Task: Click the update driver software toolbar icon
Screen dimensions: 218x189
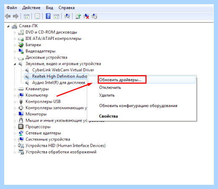Action: point(78,16)
